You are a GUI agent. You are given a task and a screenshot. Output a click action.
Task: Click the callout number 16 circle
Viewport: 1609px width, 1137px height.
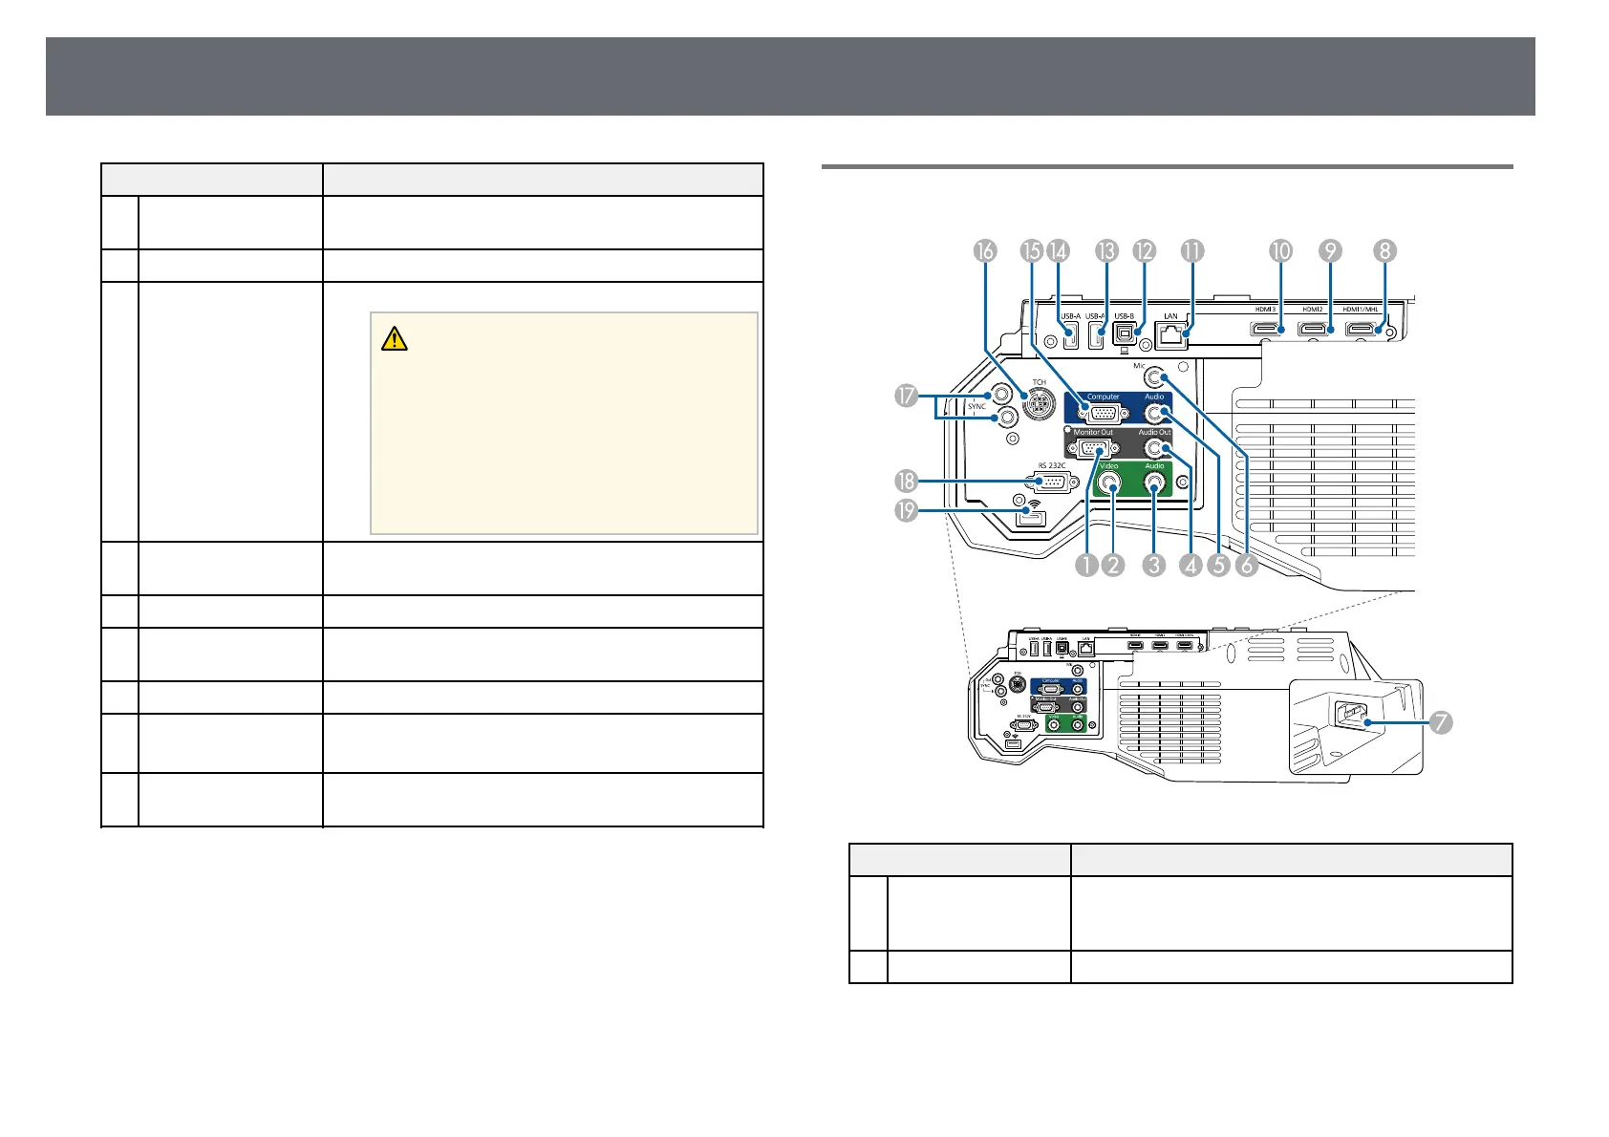tap(985, 251)
